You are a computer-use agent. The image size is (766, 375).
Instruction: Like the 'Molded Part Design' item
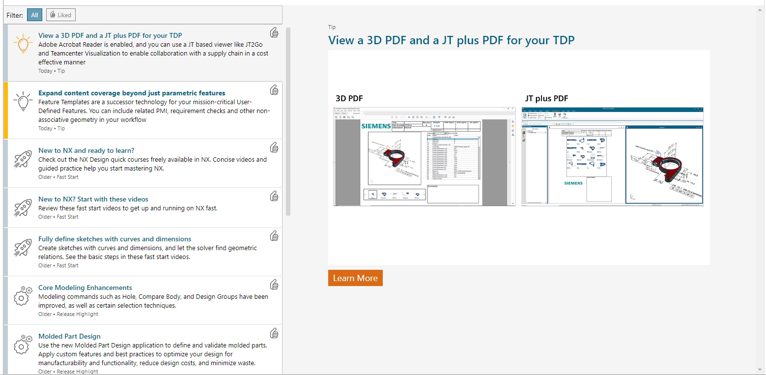(274, 333)
